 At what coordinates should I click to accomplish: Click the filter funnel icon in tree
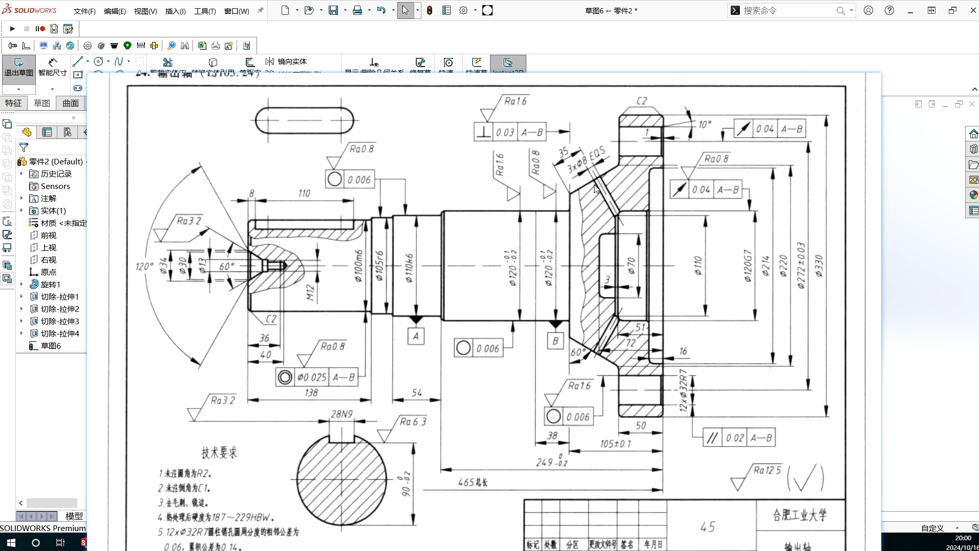[x=24, y=147]
